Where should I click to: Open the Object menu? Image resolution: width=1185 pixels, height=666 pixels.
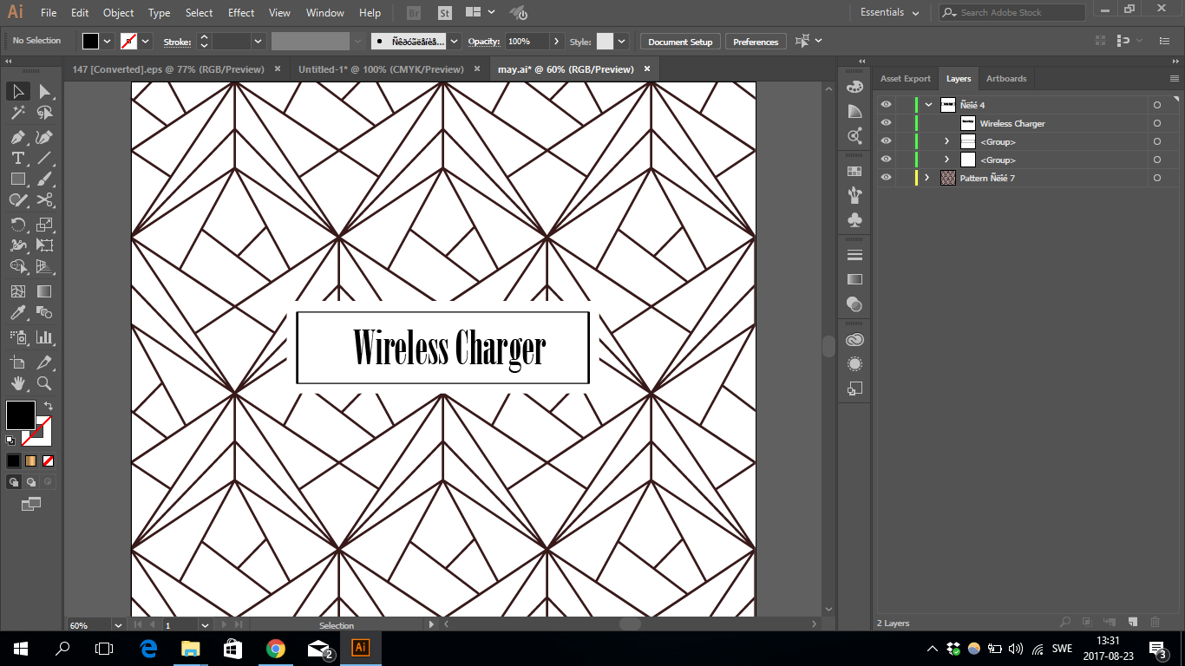click(118, 13)
